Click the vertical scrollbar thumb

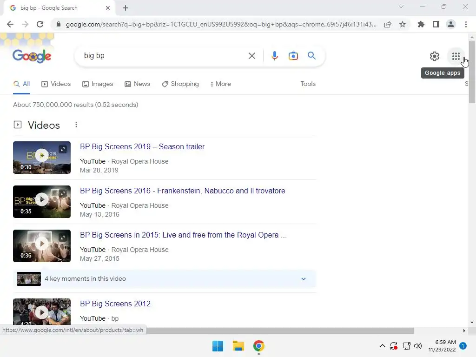pyautogui.click(x=472, y=72)
